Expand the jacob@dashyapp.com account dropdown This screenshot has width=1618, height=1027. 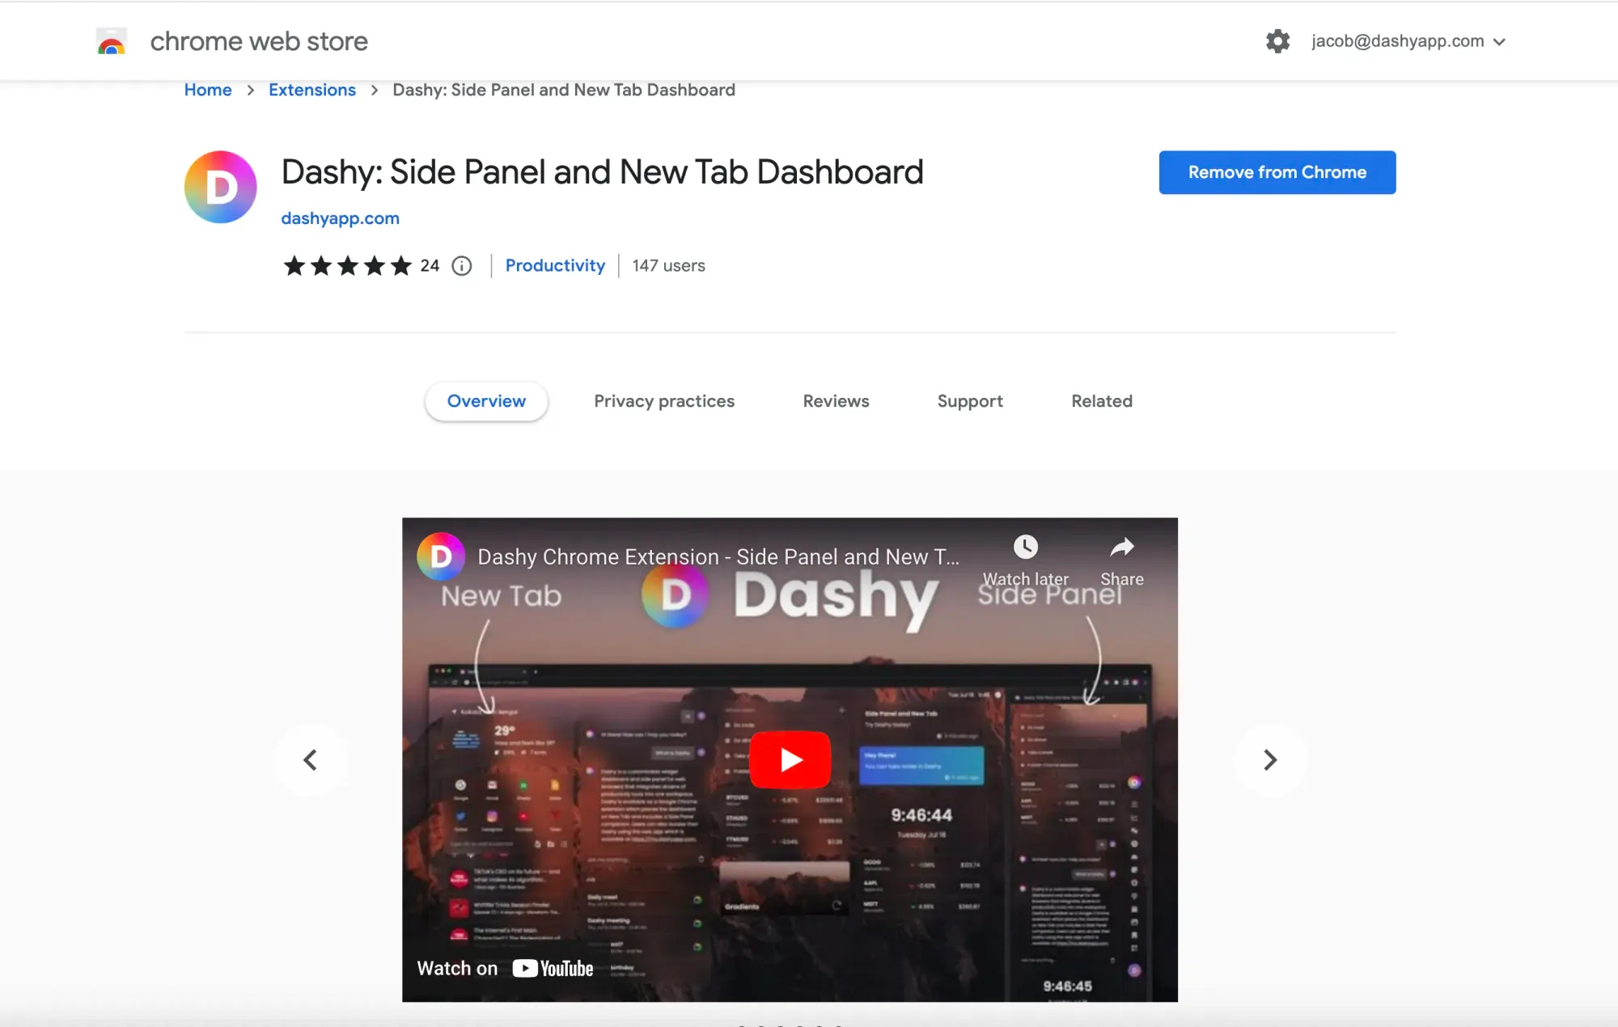(x=1408, y=41)
